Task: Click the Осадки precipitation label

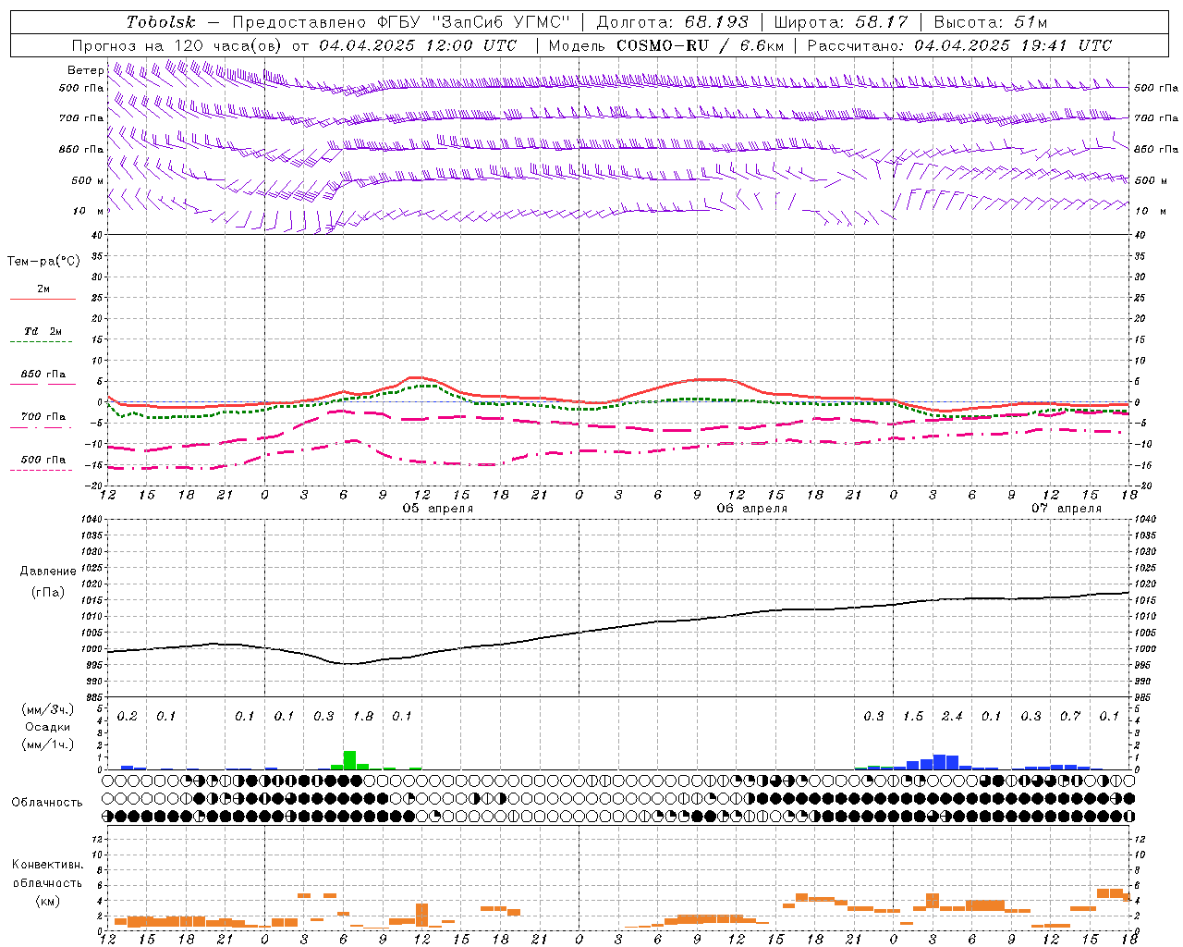Action: [x=47, y=727]
